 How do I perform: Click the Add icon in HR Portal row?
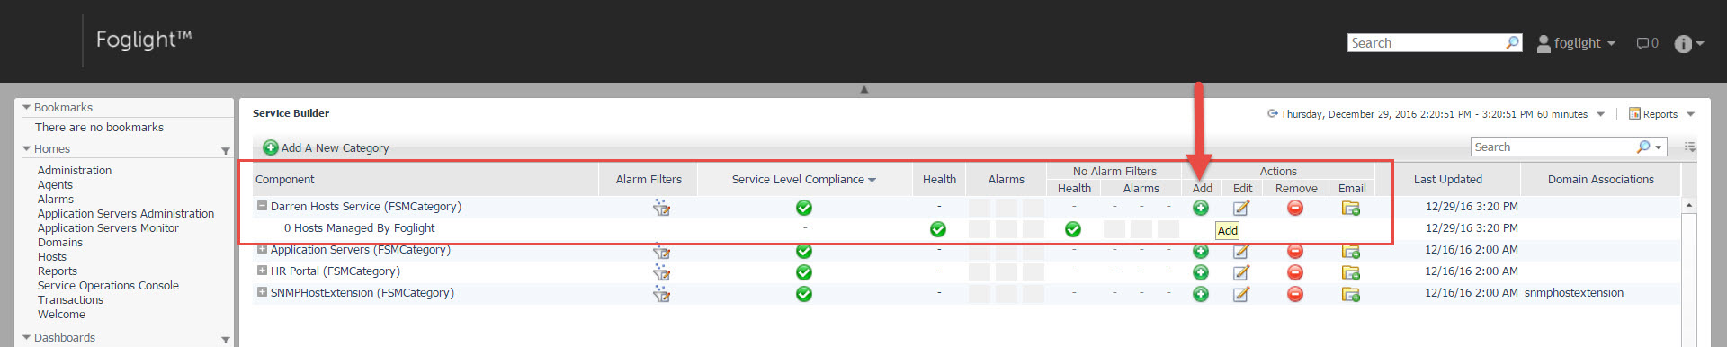pyautogui.click(x=1201, y=272)
